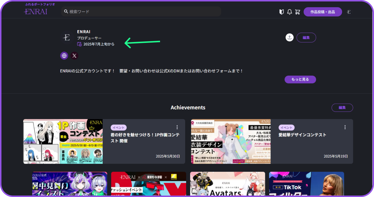
Task: Click the calendar icon beside 2025年7月上旬から
Action: (x=79, y=44)
